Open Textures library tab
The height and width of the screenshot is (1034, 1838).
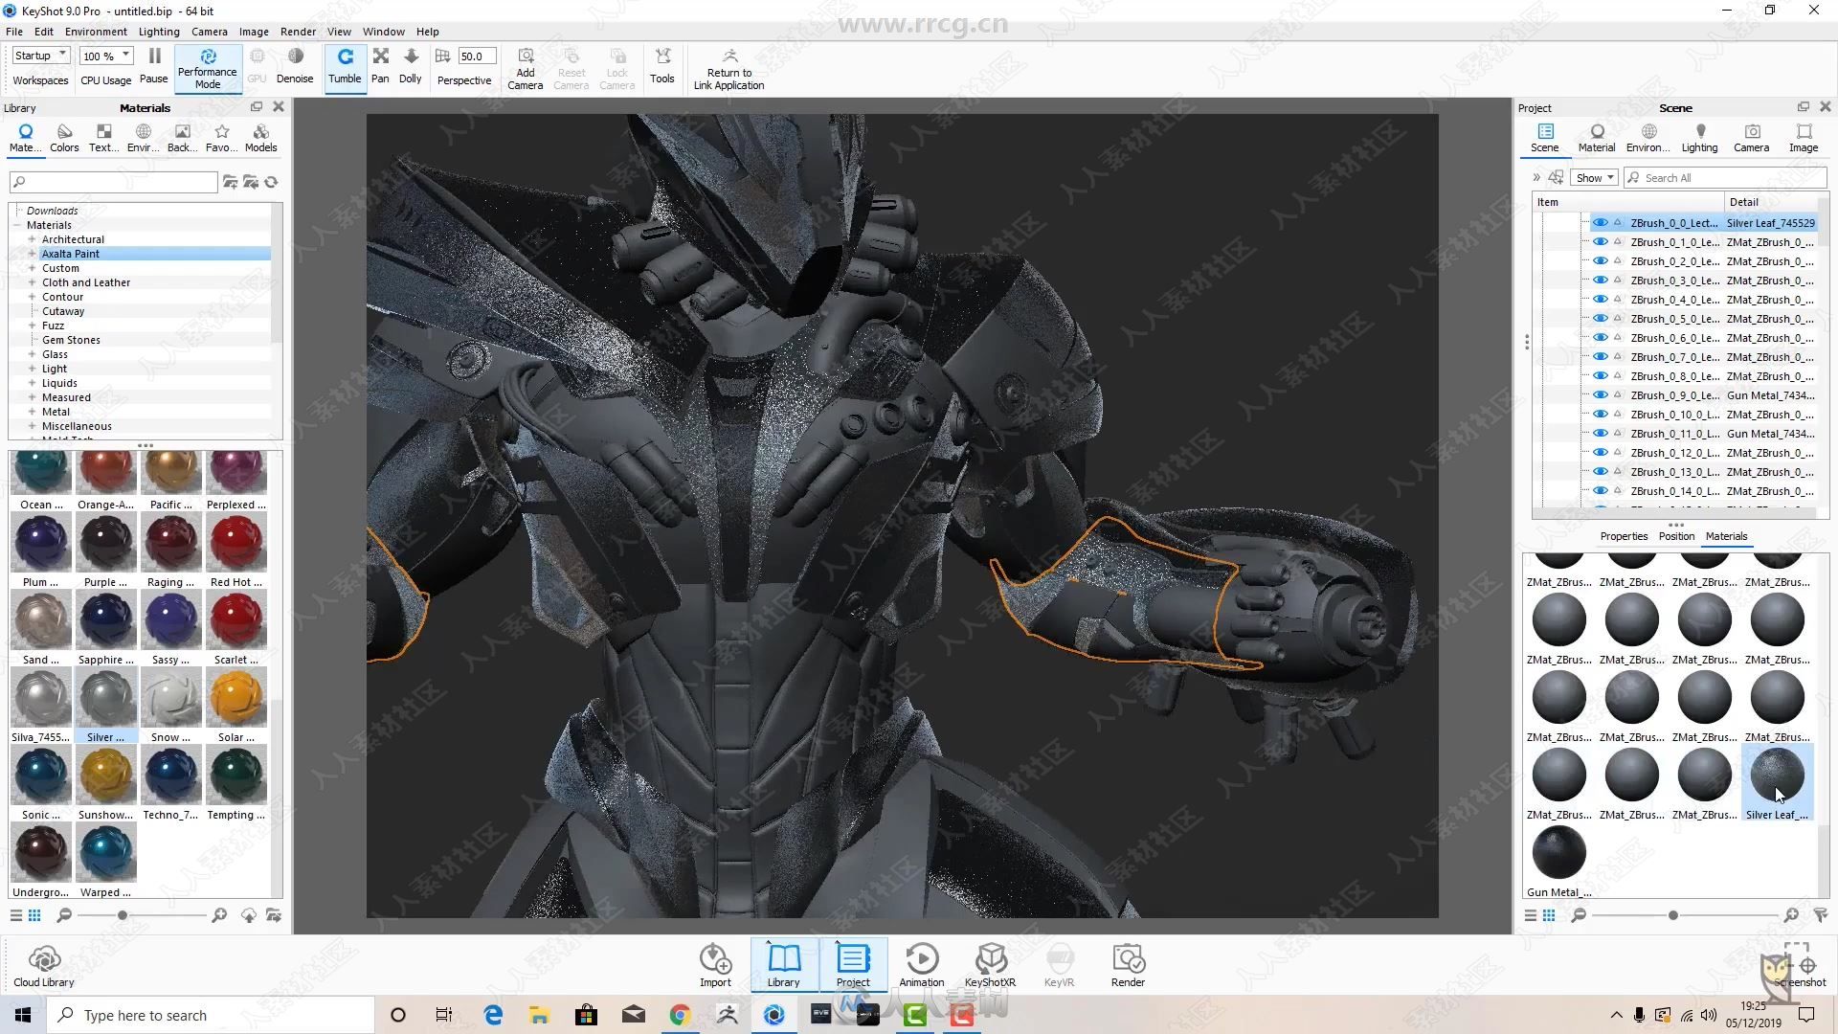coord(103,138)
